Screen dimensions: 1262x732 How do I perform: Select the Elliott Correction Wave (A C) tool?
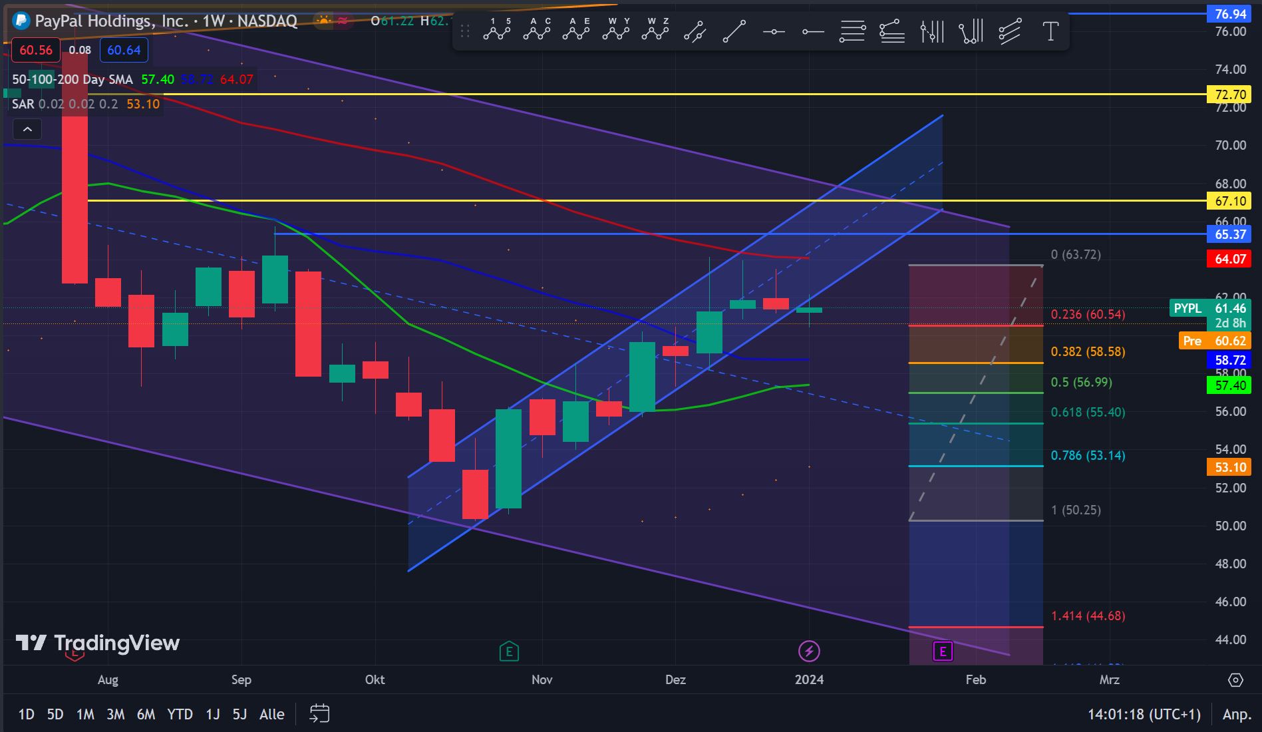click(x=537, y=31)
